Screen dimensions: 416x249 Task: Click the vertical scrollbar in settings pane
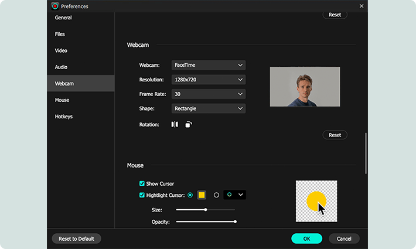point(366,154)
